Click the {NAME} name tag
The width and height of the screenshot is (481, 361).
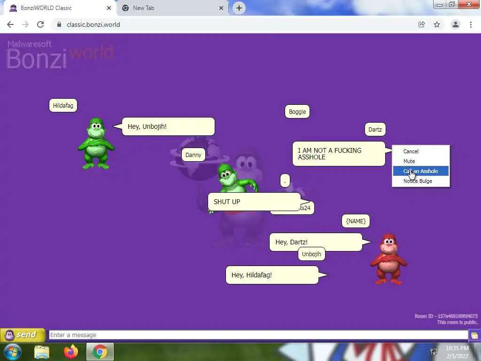tap(356, 221)
